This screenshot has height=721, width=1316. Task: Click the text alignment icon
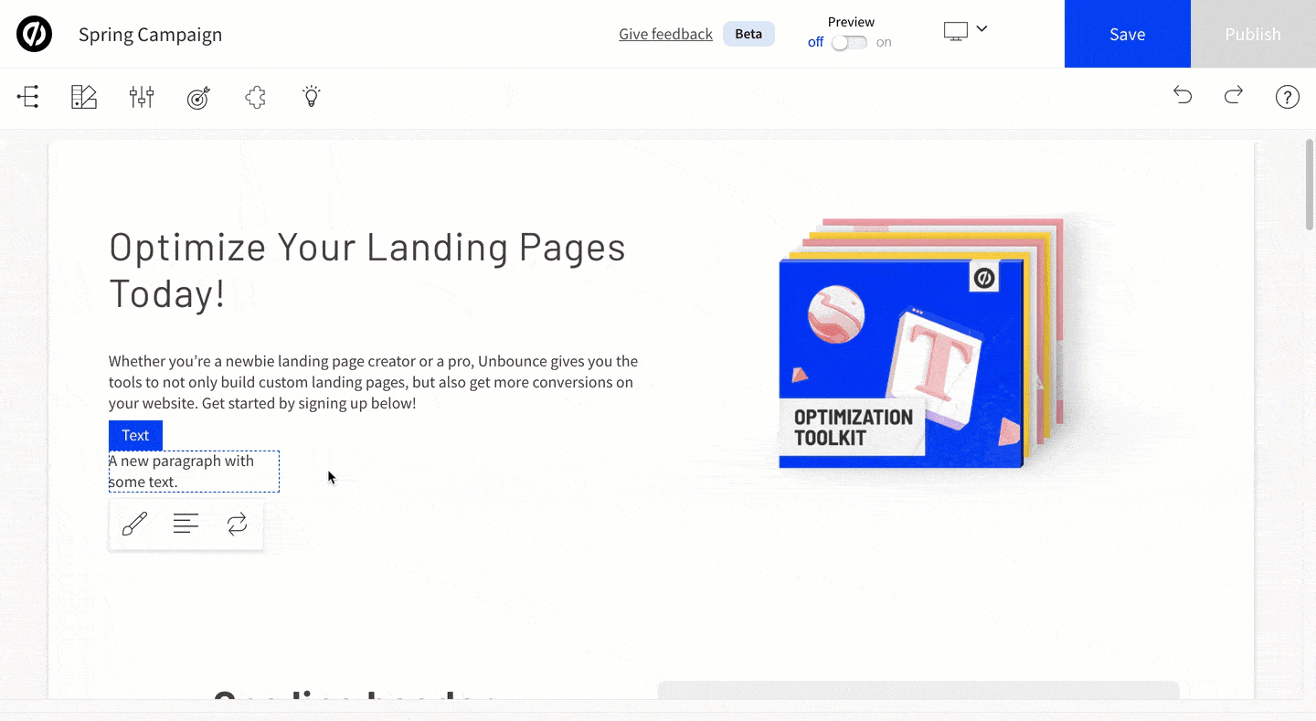(186, 524)
